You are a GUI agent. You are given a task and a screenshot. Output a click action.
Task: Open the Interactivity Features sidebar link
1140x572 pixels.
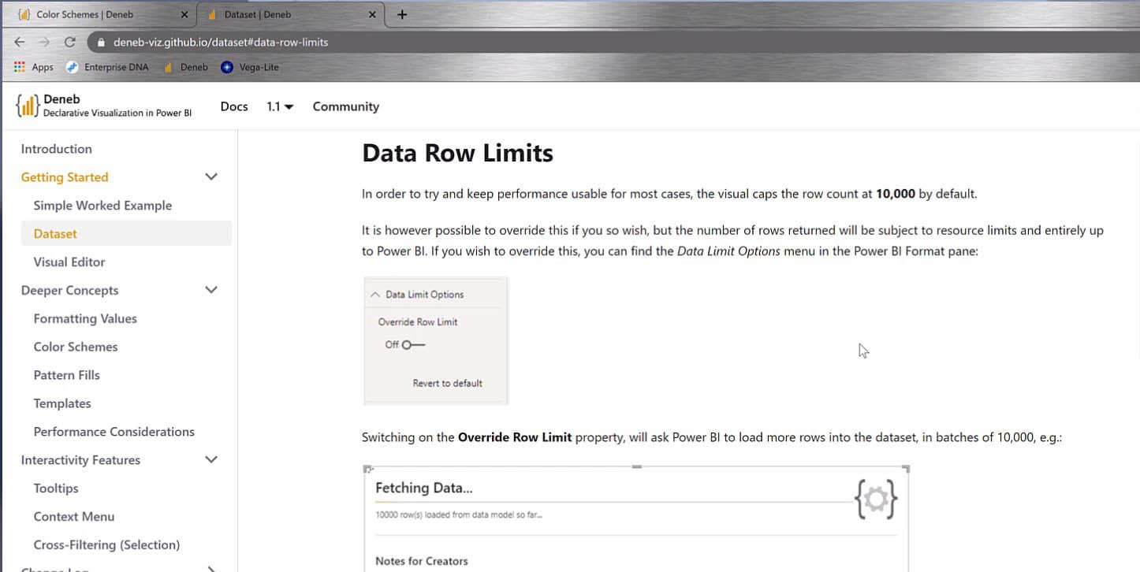pyautogui.click(x=80, y=460)
